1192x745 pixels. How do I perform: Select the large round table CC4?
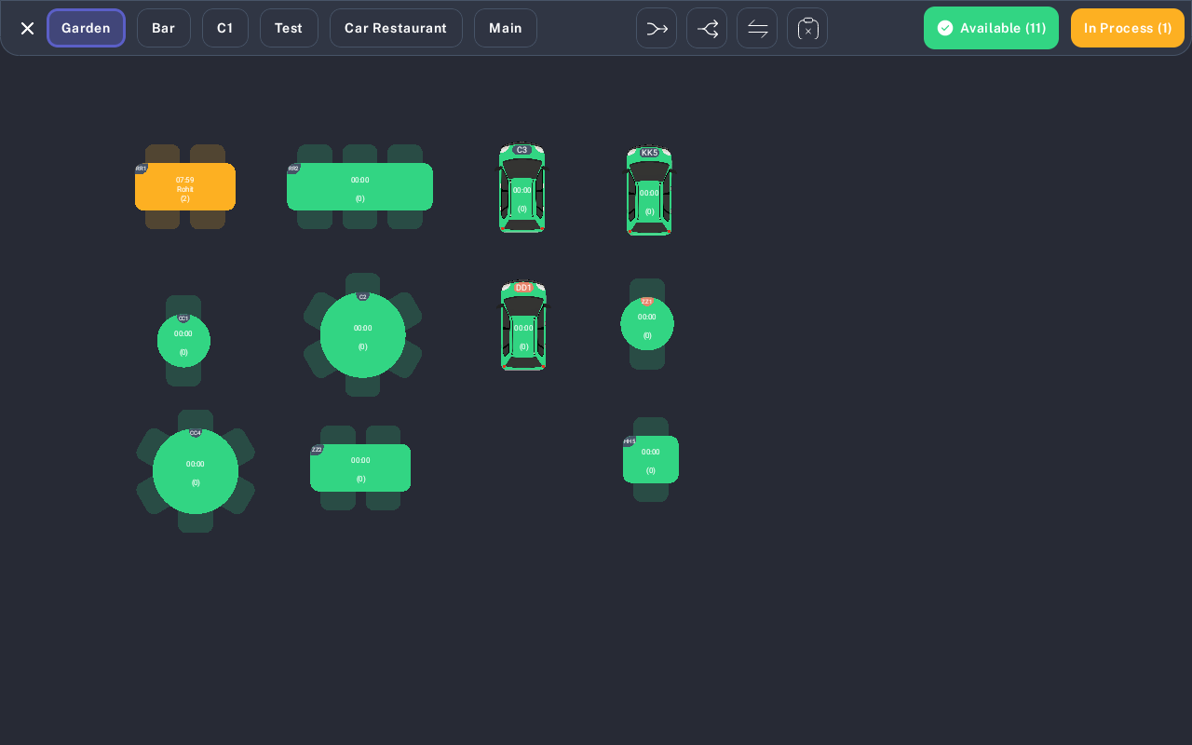(x=196, y=471)
